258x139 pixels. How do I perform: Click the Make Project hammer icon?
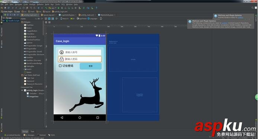[46, 8]
